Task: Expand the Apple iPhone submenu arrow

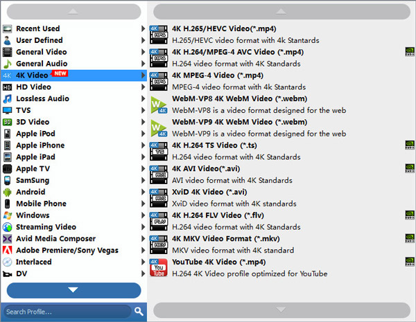Action: coord(144,145)
